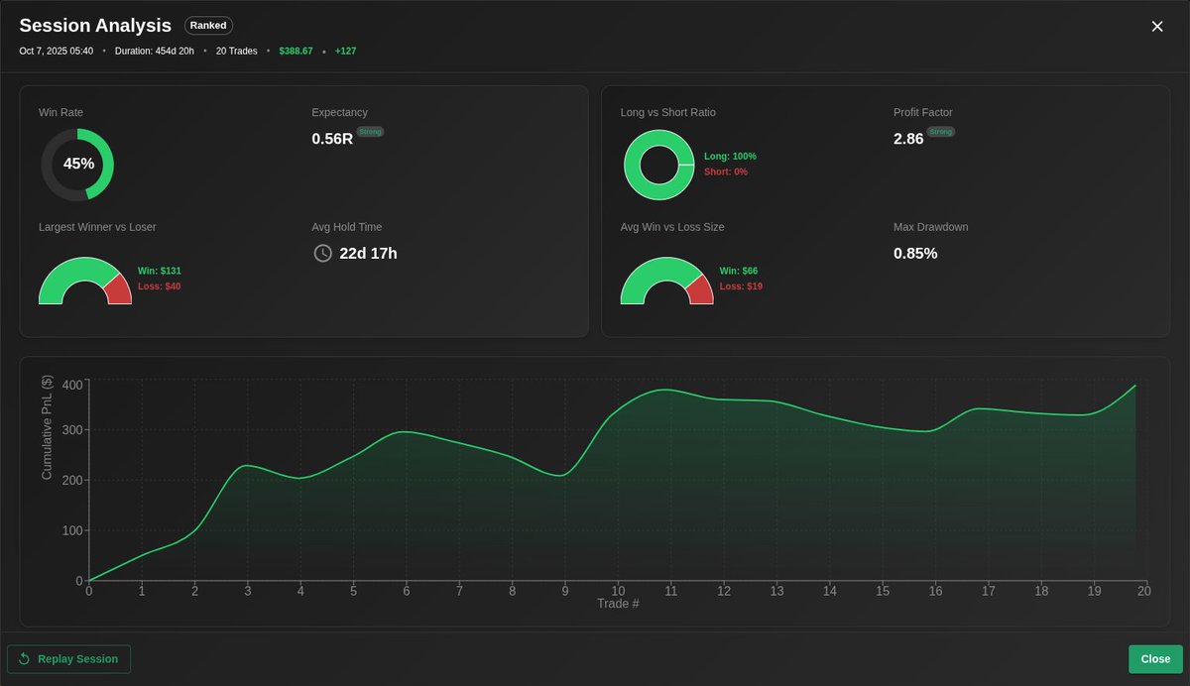The height and width of the screenshot is (686, 1190).
Task: Click the Win Rate 45% donut chart
Action: (x=77, y=165)
